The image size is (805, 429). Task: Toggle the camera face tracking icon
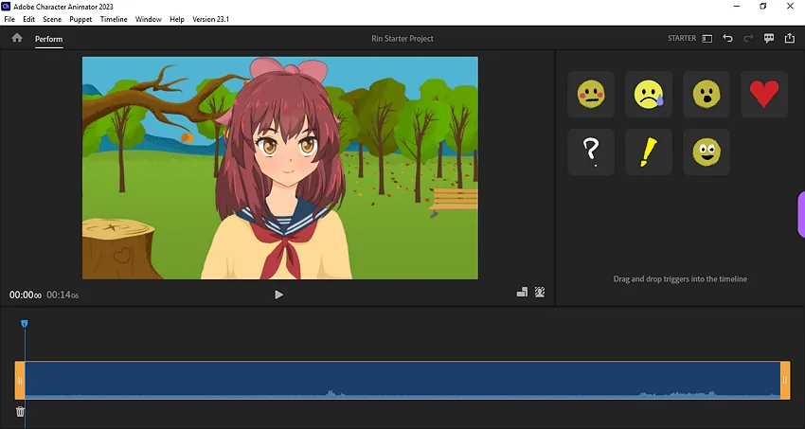[x=540, y=292]
